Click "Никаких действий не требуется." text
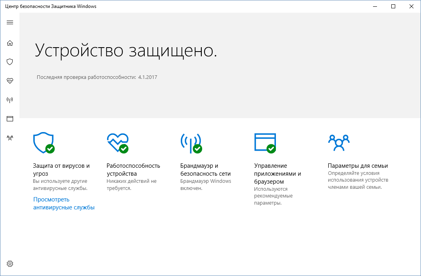The image size is (421, 276). coord(132,185)
